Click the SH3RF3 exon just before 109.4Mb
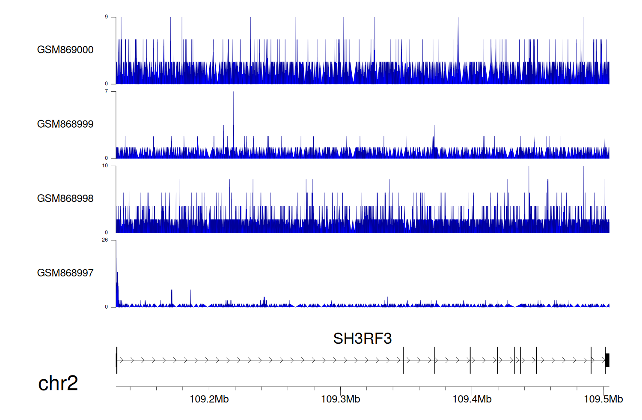642x420 pixels. 470,360
